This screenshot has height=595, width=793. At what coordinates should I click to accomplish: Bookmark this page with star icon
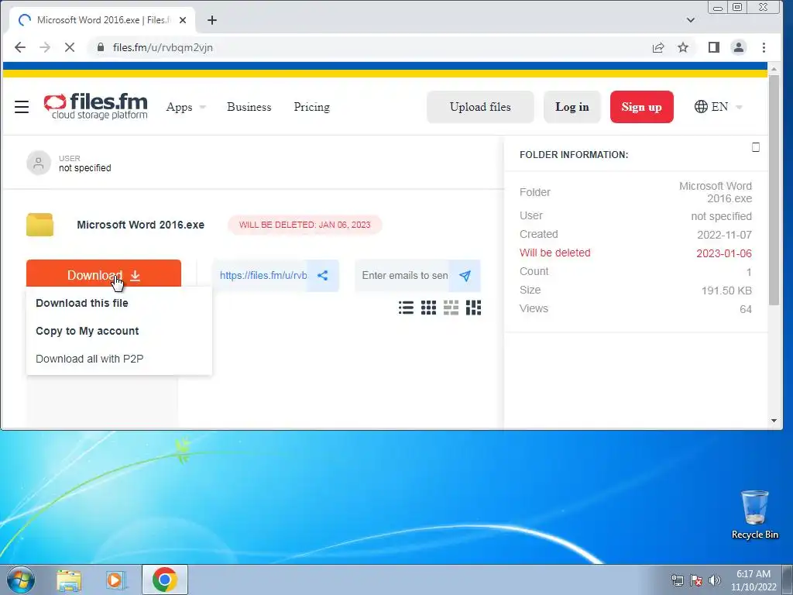point(683,47)
